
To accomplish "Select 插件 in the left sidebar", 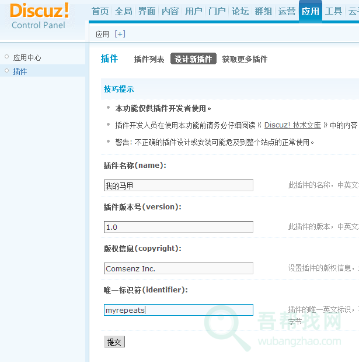I will coord(20,71).
